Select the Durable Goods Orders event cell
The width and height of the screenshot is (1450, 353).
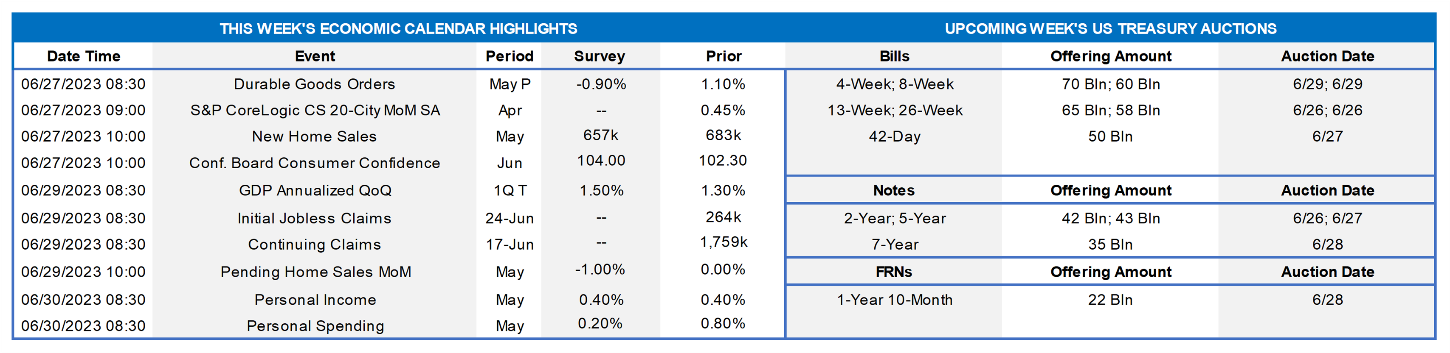coord(315,84)
